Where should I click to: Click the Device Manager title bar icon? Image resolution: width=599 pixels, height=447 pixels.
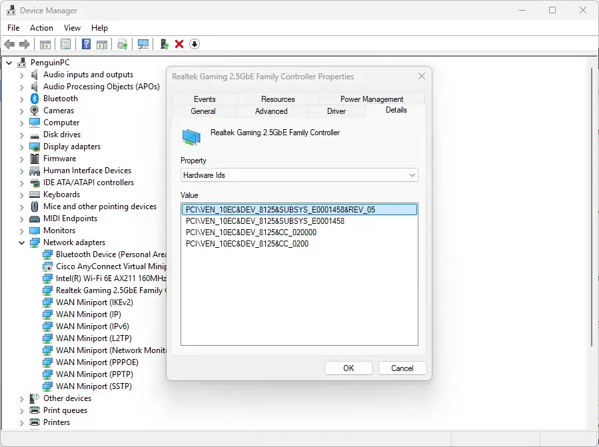pos(11,10)
